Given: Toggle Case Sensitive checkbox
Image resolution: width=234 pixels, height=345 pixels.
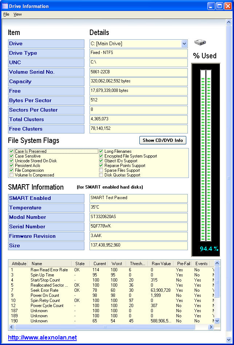Looking at the screenshot, I should pyautogui.click(x=11, y=156).
